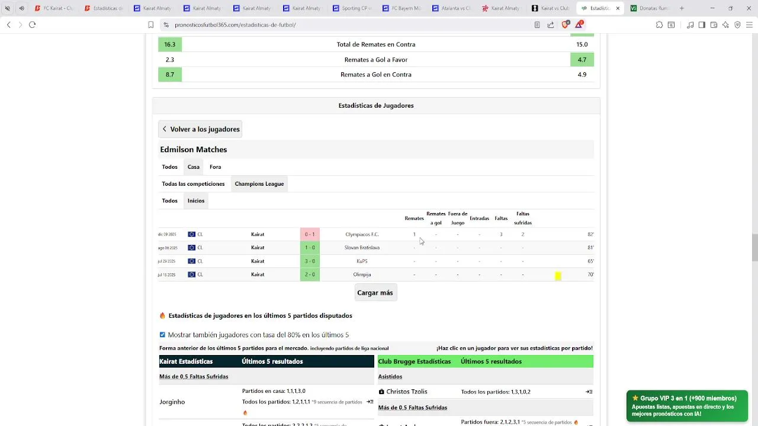Click the Club Brugge Estadísticas header
This screenshot has width=758, height=426.
click(415, 362)
